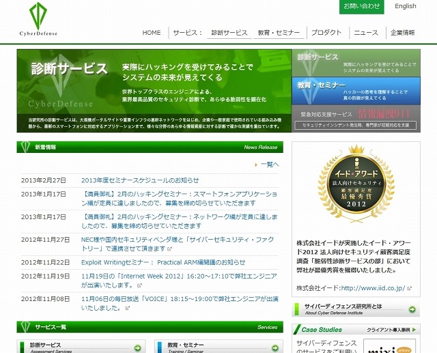Image resolution: width=437 pixels, height=353 pixels.
Task: Select the green 診断サービス banner tab
Action: pos(356,63)
